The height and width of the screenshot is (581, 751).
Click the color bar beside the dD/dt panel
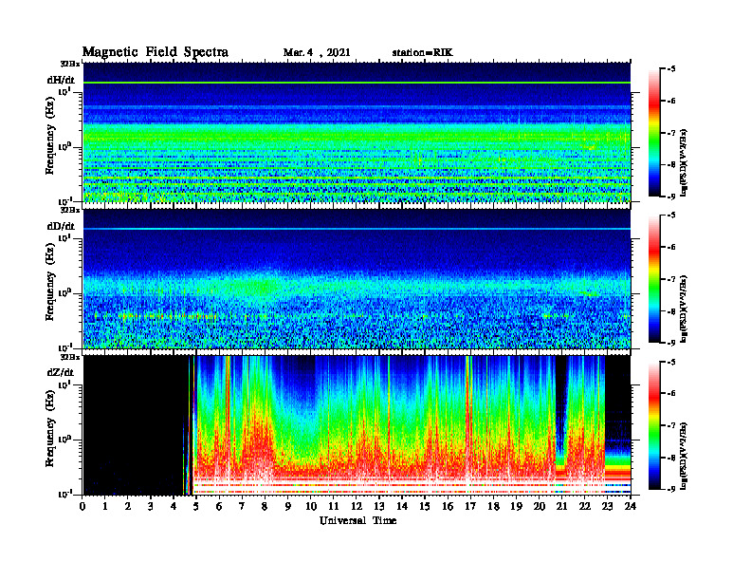tap(654, 279)
